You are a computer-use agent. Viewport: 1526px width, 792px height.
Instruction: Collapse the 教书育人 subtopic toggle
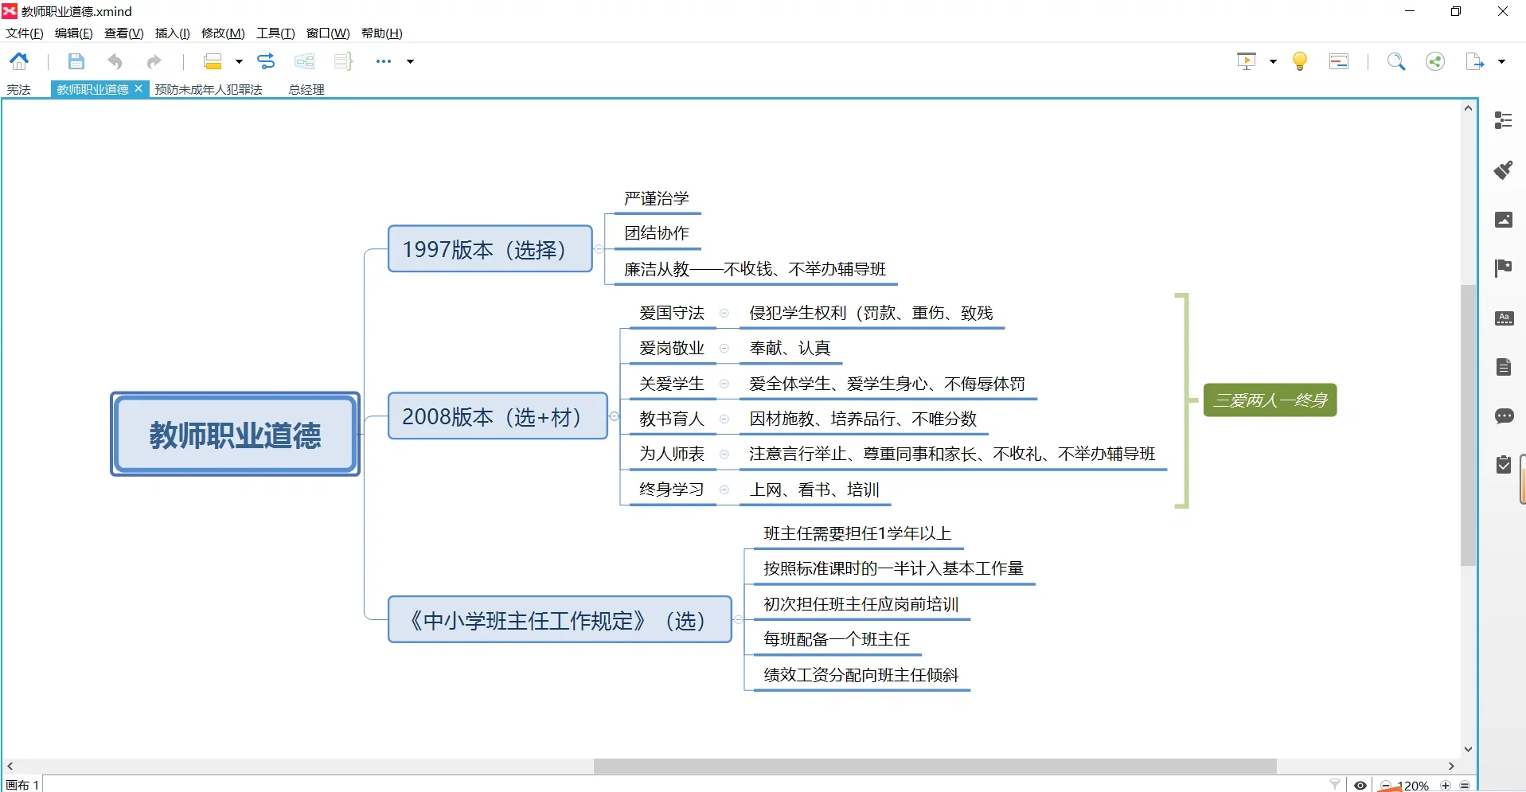724,419
